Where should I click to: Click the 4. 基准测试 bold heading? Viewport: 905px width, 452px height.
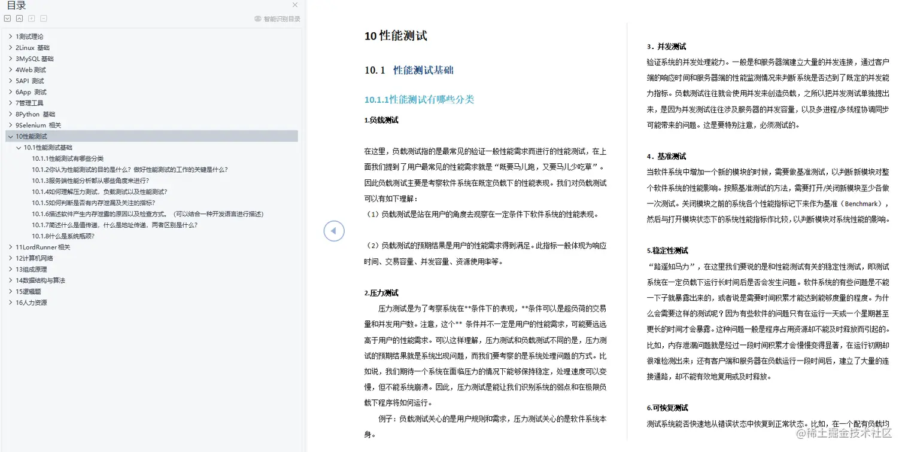pyautogui.click(x=666, y=156)
